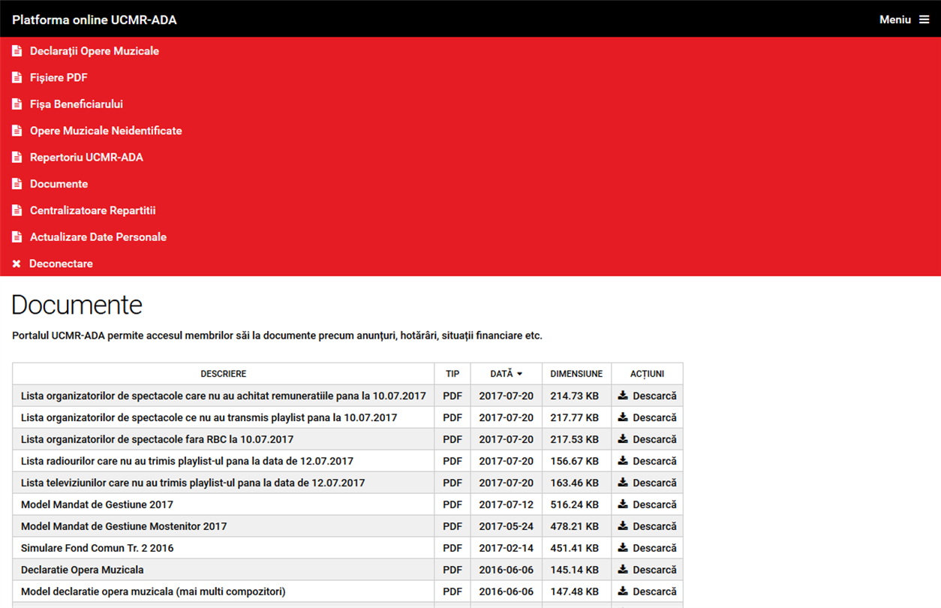Screen dimensions: 941x608
Task: Click the X icon beside Deconectare
Action: (17, 264)
